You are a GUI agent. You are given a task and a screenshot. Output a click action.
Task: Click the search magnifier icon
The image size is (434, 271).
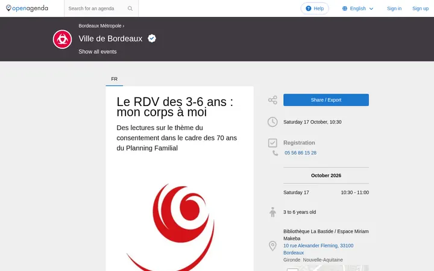(x=130, y=8)
